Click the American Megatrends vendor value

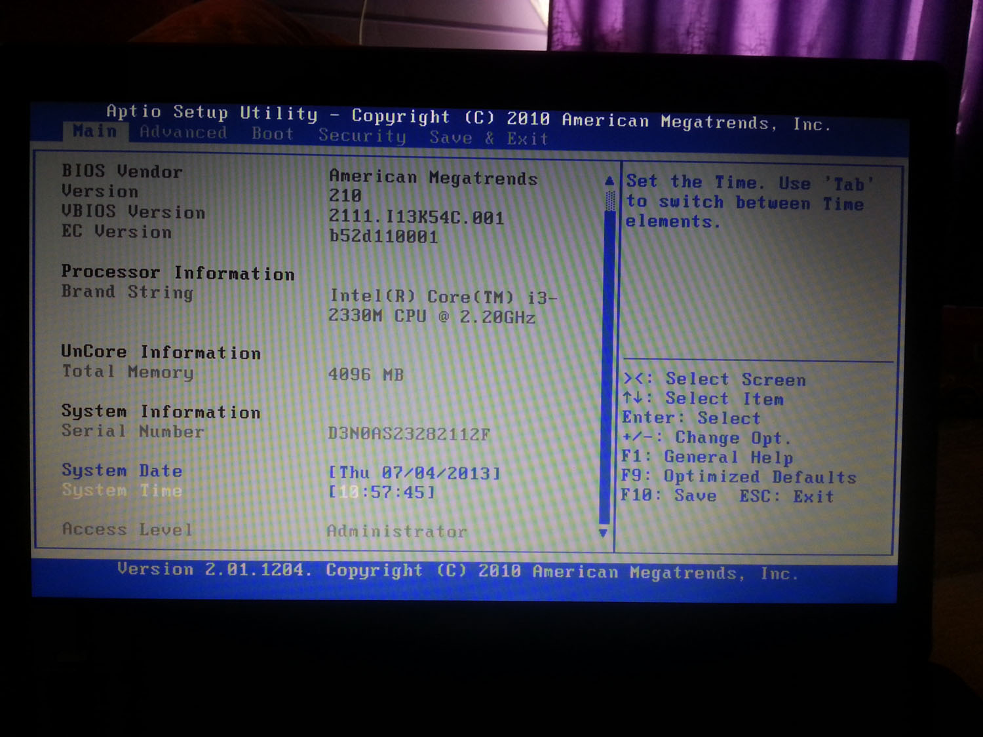pyautogui.click(x=433, y=178)
